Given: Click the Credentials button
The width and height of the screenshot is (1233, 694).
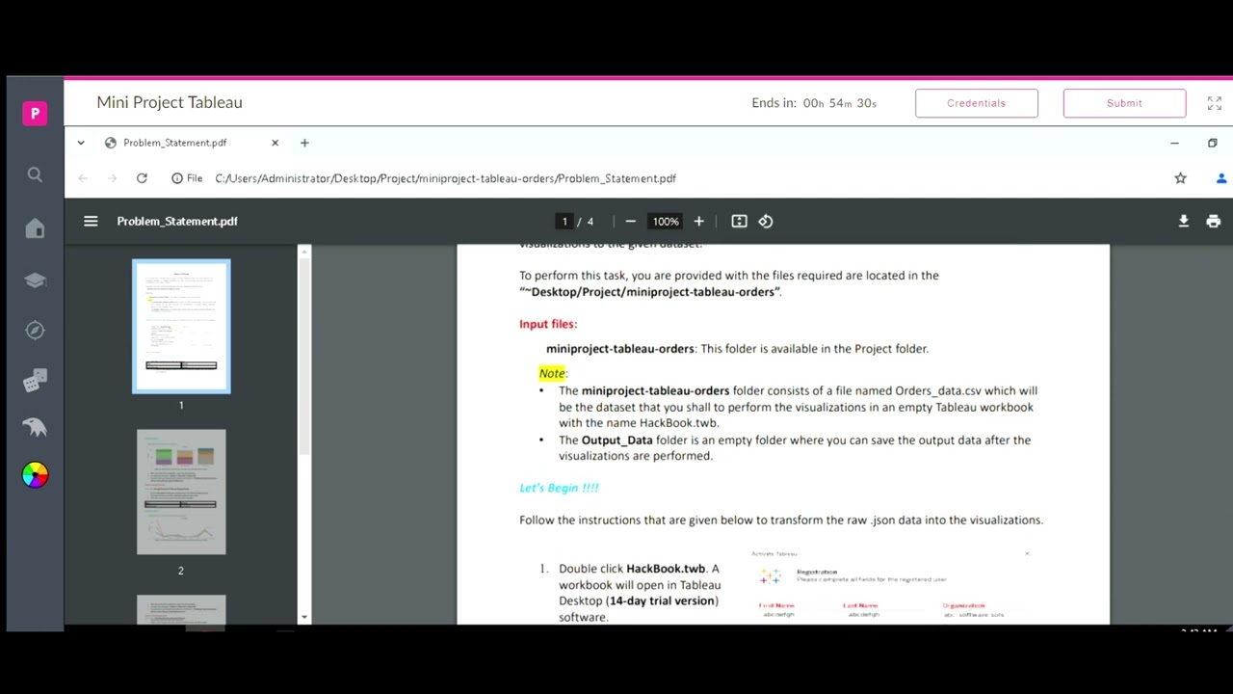Looking at the screenshot, I should tap(977, 103).
